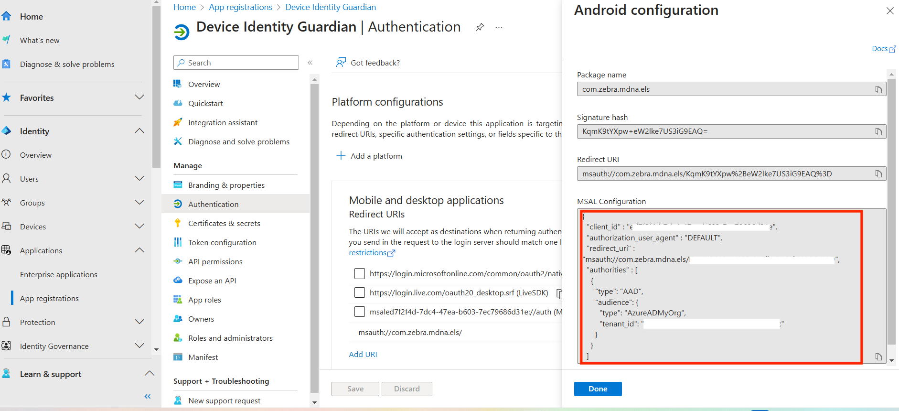This screenshot has width=899, height=411.
Task: Enable the msaled7f2f4d auth URI checkbox
Action: tap(360, 312)
